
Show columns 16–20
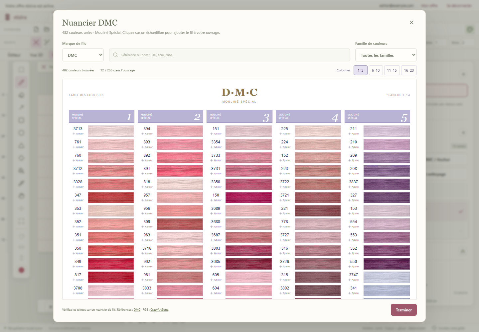[409, 70]
